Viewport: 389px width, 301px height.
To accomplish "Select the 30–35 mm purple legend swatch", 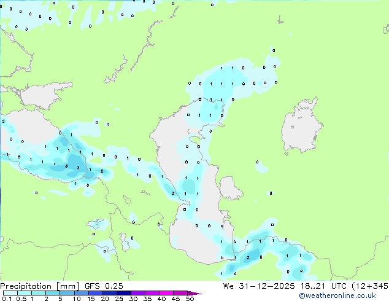I will [138, 293].
